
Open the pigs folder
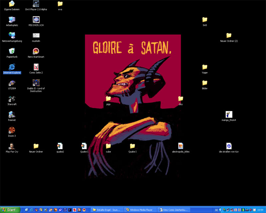click(x=108, y=99)
